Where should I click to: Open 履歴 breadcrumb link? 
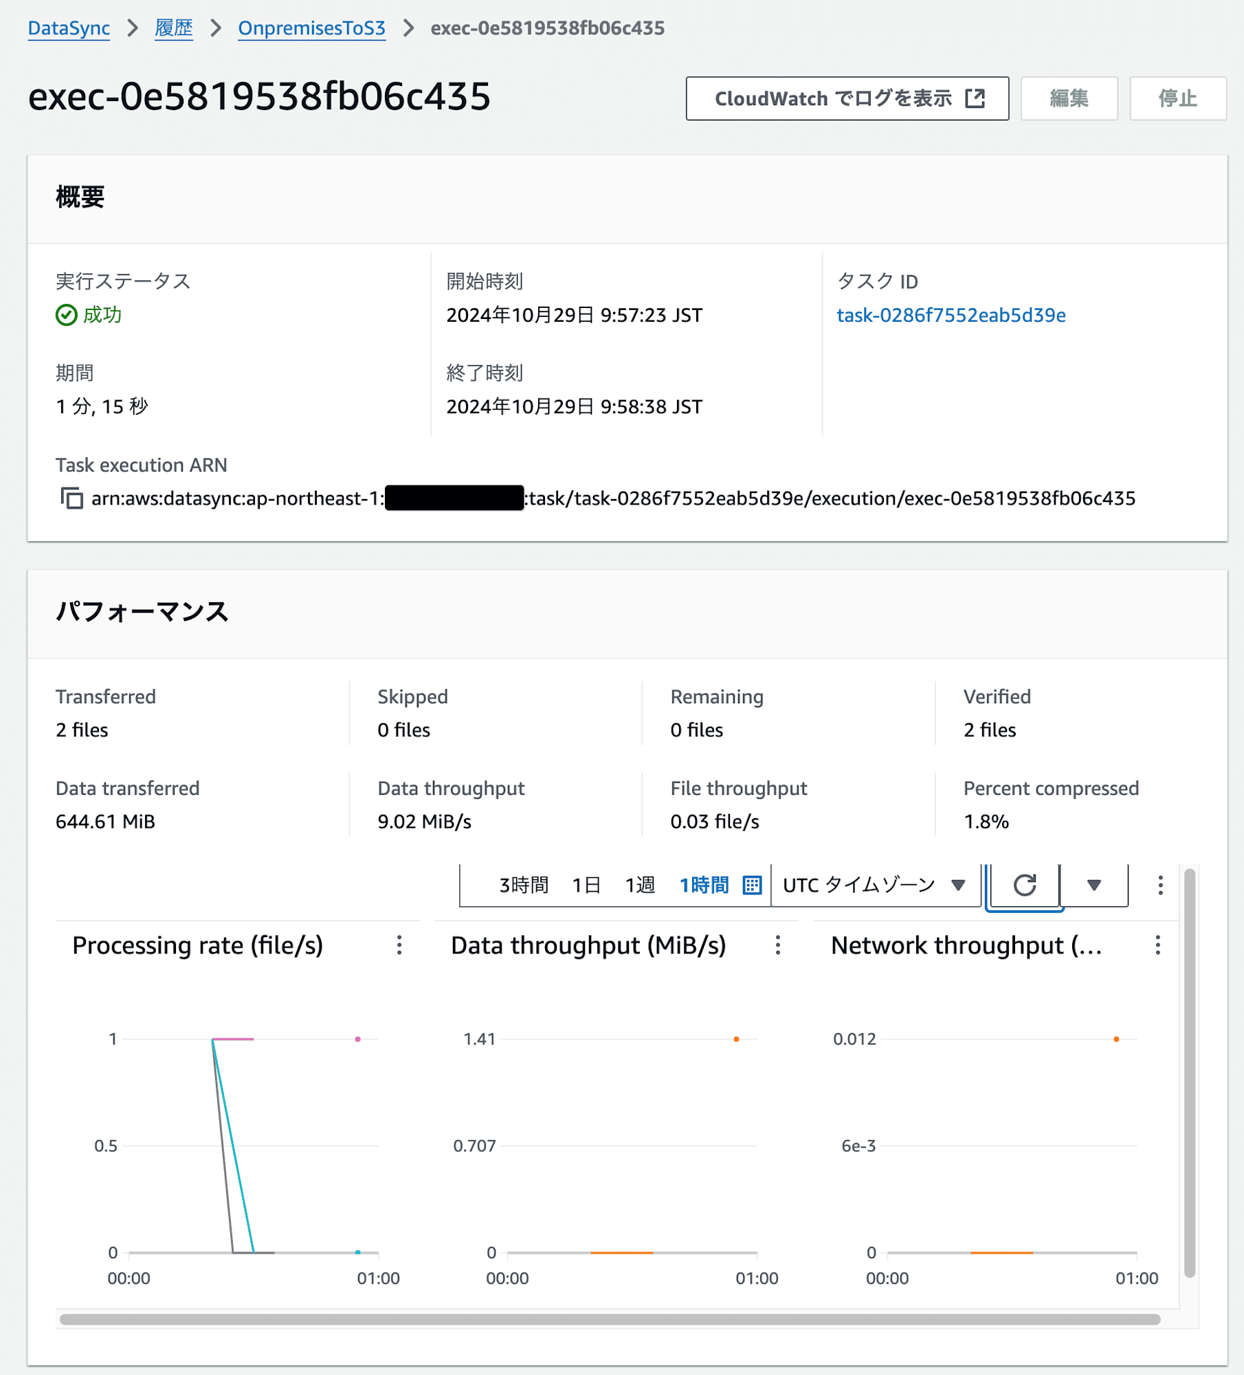tap(174, 28)
